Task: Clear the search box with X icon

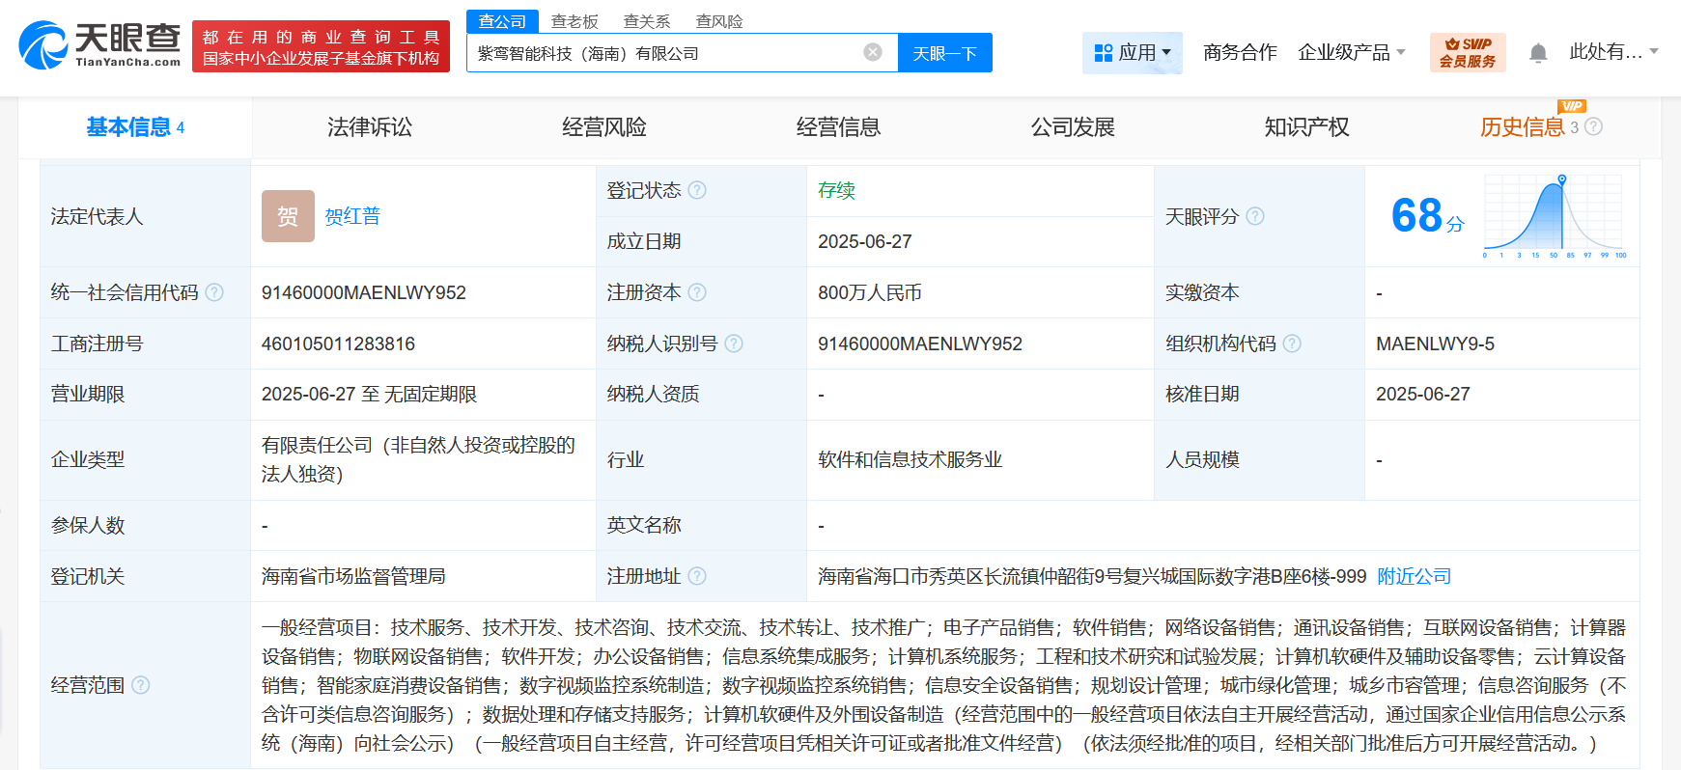Action: tap(873, 52)
